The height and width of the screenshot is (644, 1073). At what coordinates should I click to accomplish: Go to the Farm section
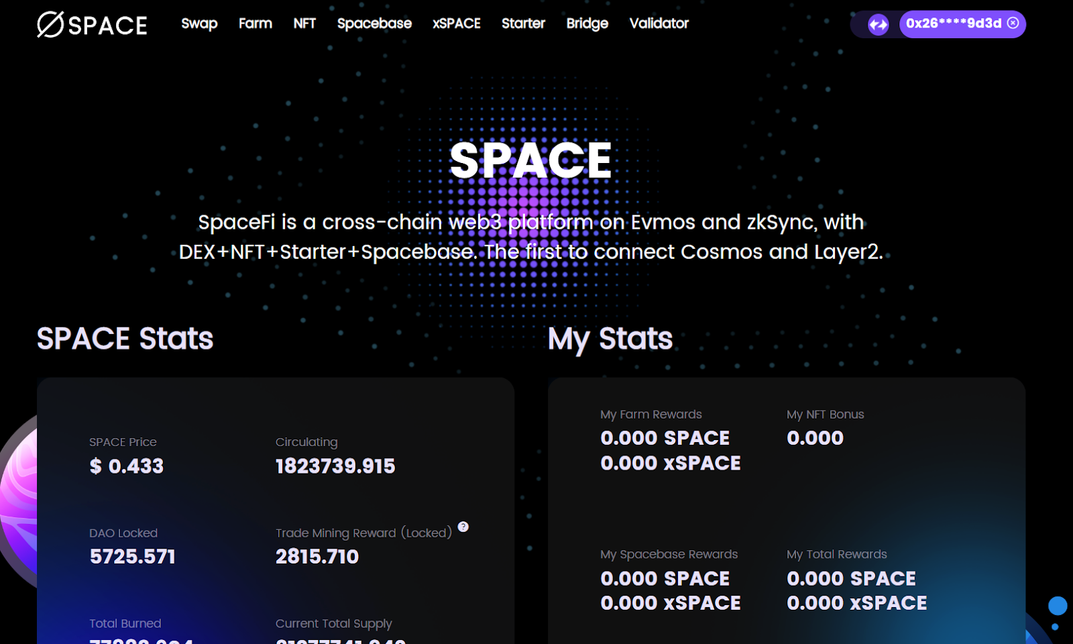click(256, 23)
